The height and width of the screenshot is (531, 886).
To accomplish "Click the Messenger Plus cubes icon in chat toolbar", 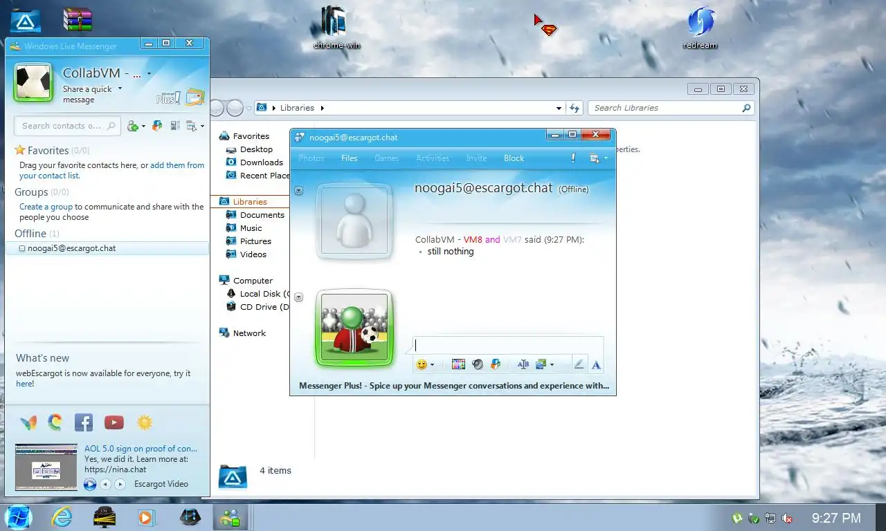I will (496, 364).
